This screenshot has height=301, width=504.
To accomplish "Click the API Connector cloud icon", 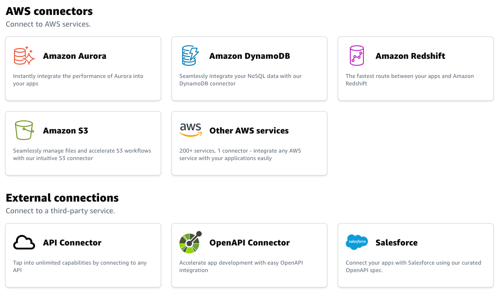I will tap(24, 242).
